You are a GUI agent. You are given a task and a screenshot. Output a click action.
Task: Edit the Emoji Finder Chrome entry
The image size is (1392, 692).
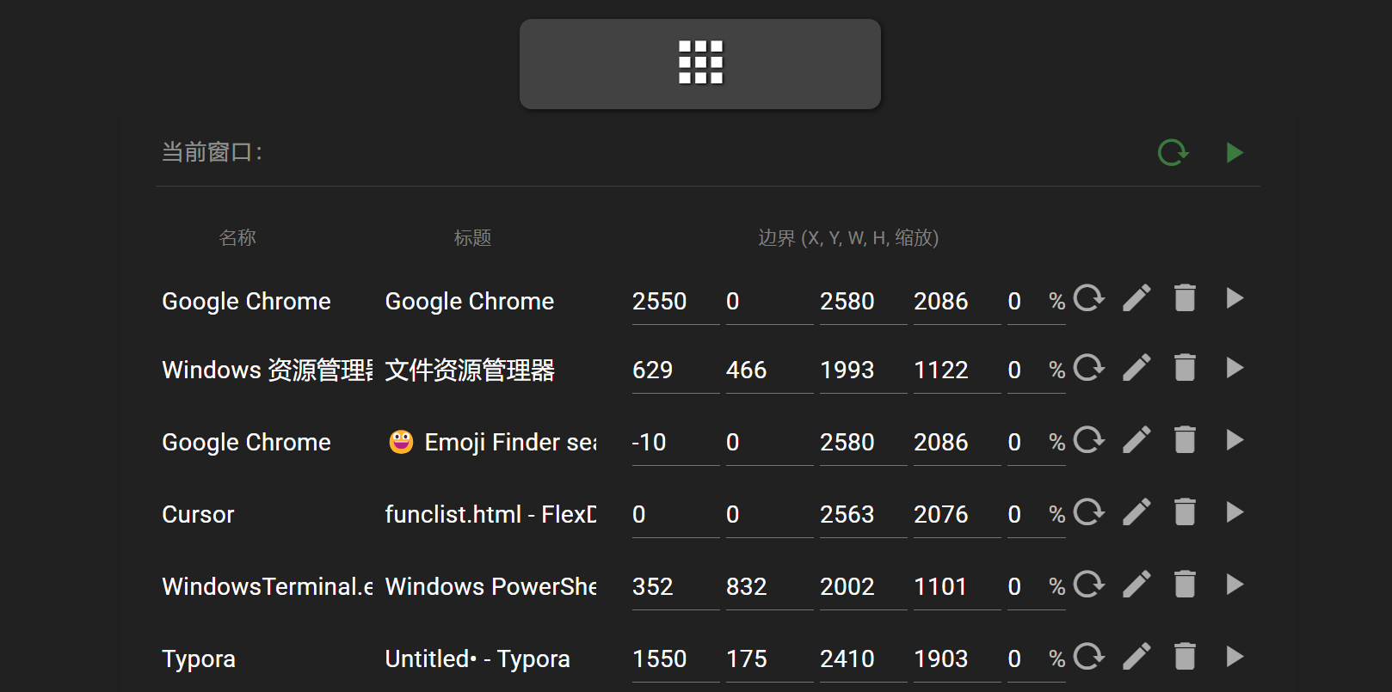point(1136,440)
